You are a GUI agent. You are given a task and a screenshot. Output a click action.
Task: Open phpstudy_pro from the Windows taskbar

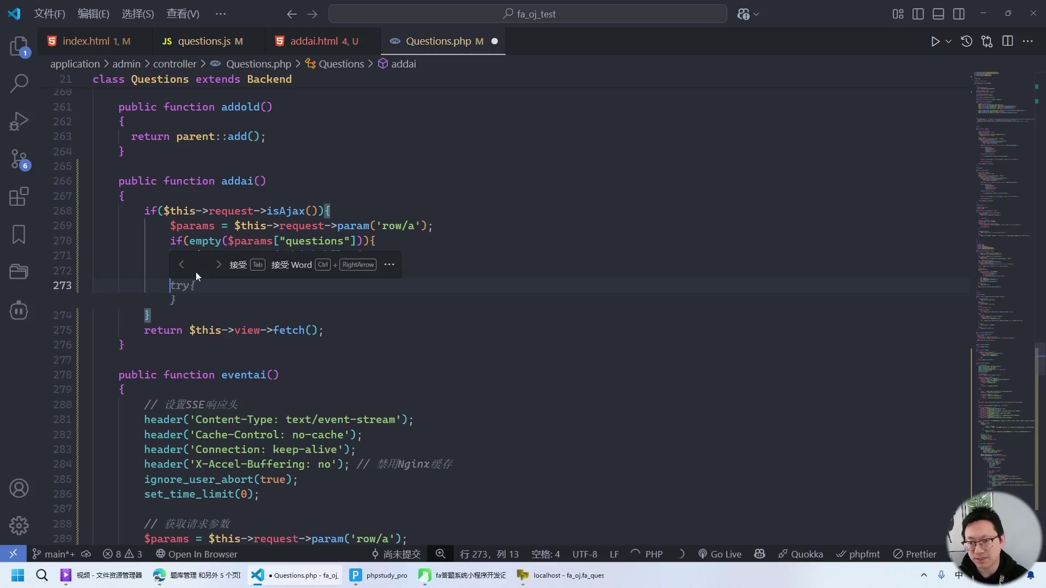(x=379, y=575)
